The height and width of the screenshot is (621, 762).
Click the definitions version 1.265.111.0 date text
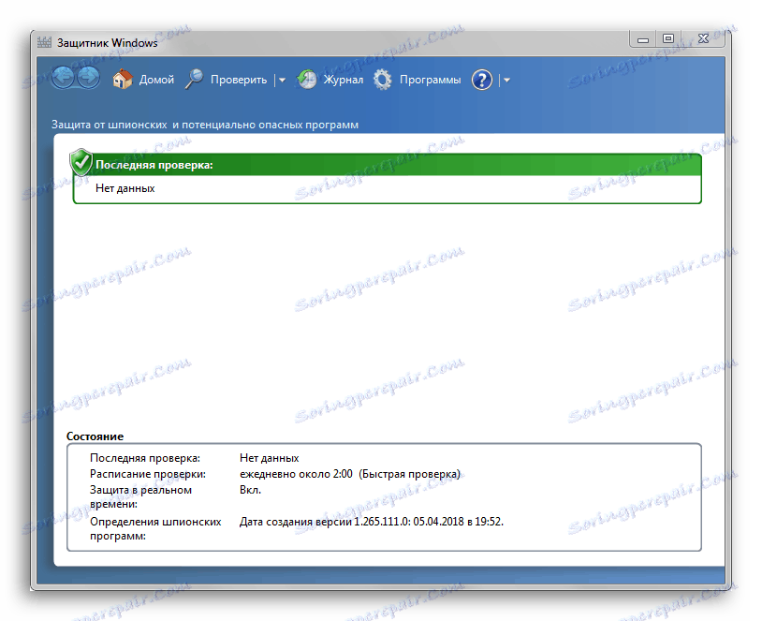pos(372,522)
